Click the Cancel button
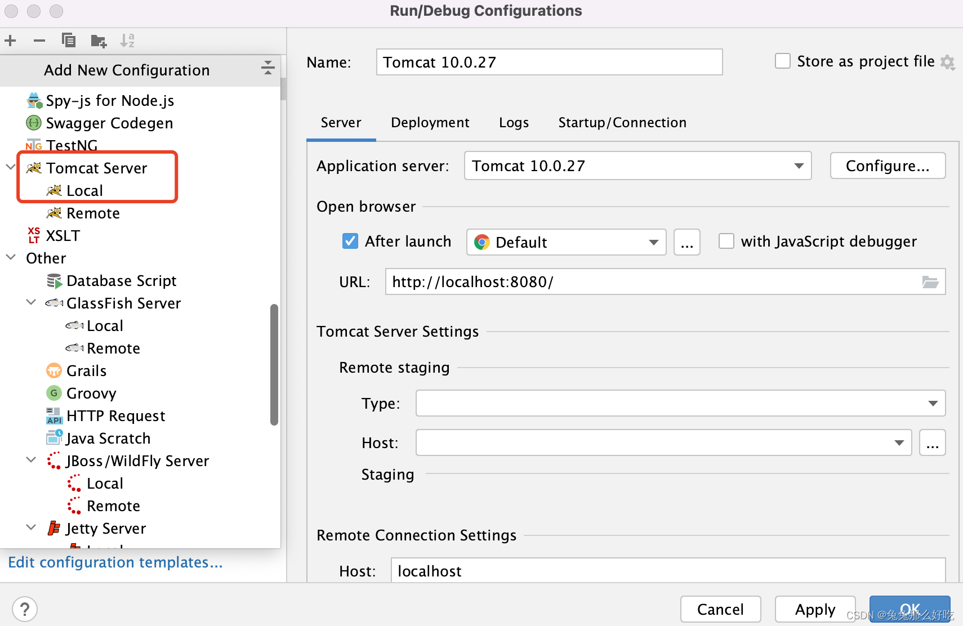The image size is (963, 626). 720,609
